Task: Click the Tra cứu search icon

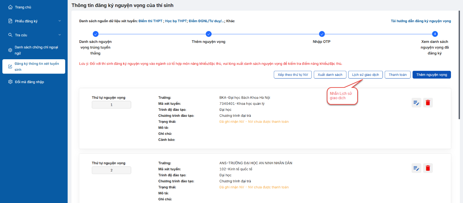Action: [10, 35]
